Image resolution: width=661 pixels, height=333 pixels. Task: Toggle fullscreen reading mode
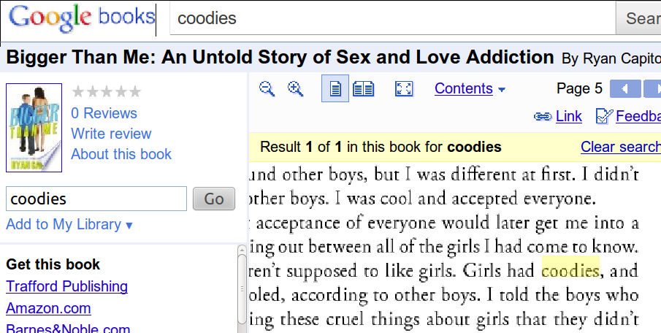(x=404, y=89)
